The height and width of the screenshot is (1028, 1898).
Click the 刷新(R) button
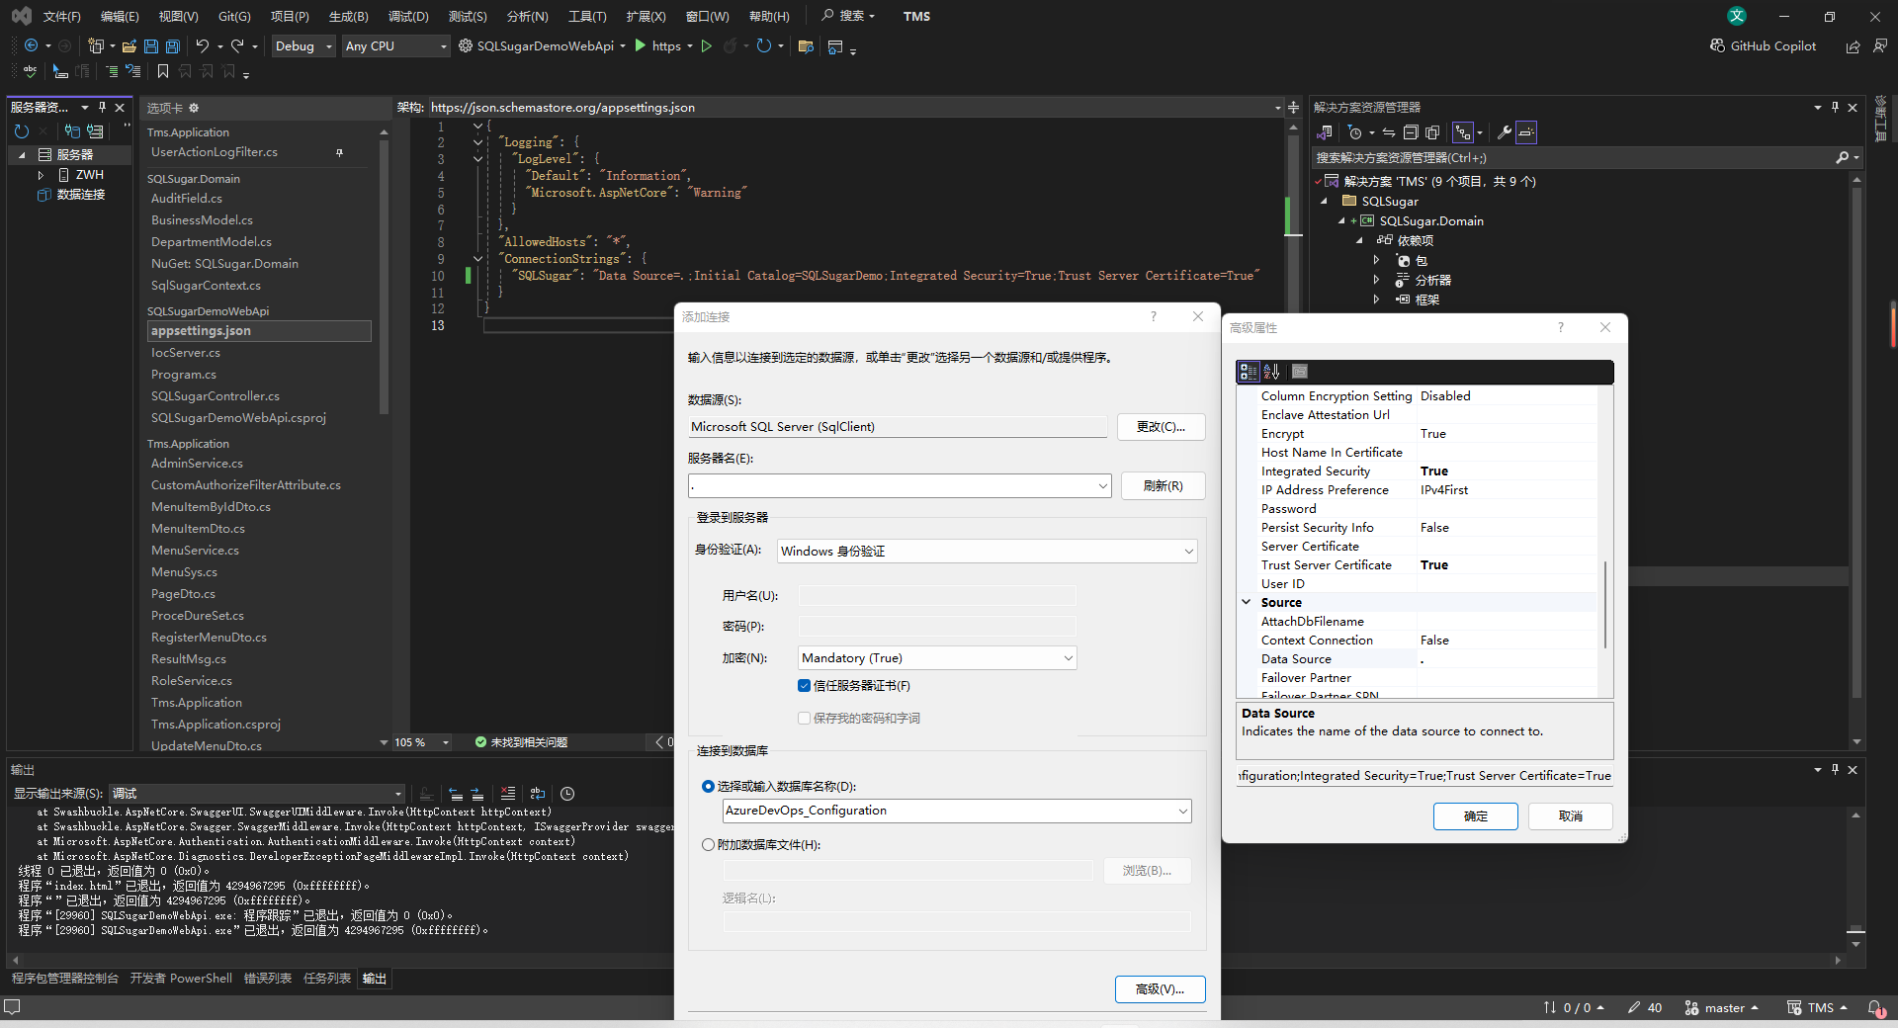point(1163,485)
